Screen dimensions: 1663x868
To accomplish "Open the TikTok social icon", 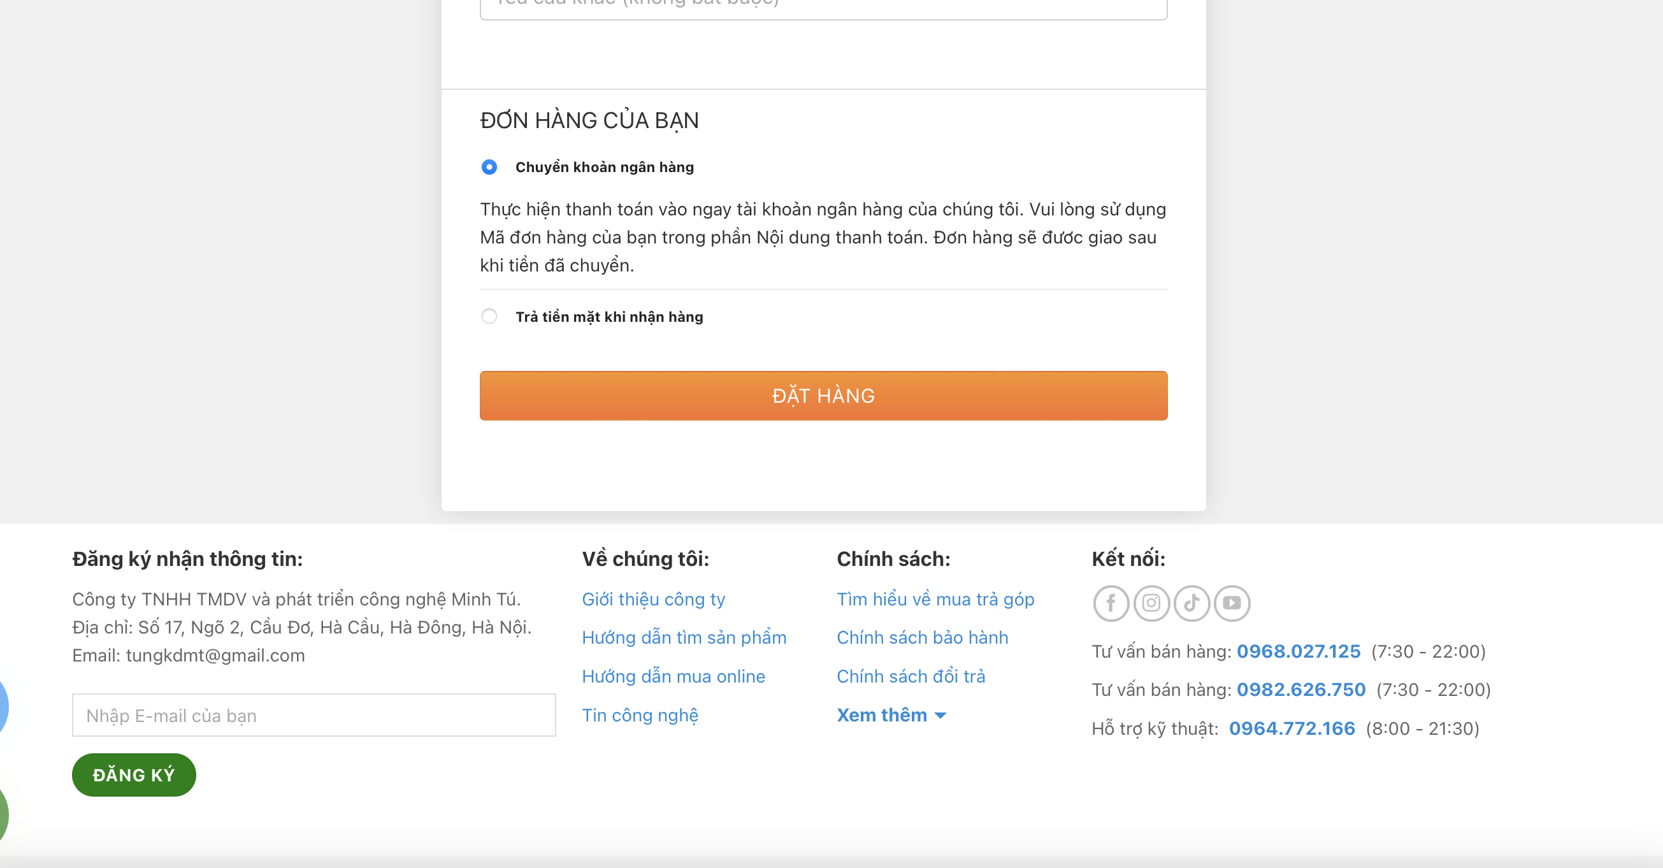I will click(1191, 604).
